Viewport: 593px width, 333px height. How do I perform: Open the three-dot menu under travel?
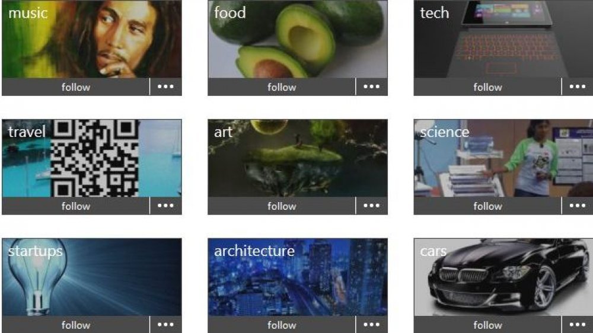165,206
